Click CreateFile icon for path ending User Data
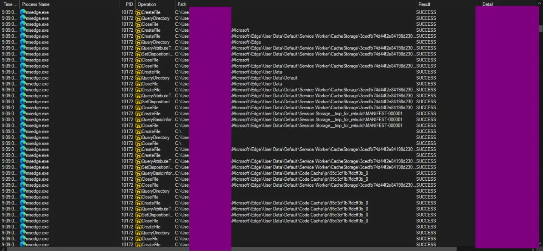543x251 pixels. click(138, 72)
